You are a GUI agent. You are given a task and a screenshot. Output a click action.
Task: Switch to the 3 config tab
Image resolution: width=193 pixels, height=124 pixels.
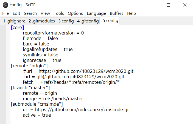66,21
